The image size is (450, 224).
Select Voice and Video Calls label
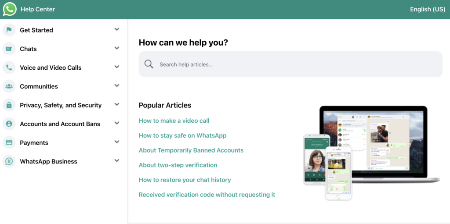51,68
